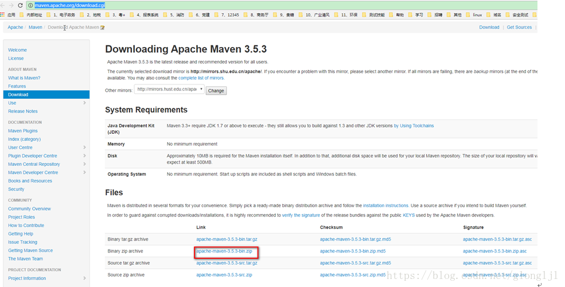Click the Change mirror button
The width and height of the screenshot is (565, 287).
216,91
